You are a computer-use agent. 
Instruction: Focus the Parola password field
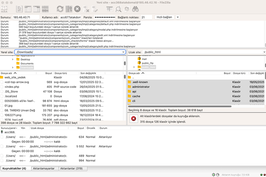(105, 17)
